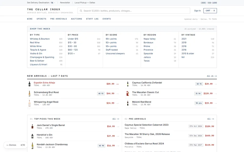View all Top Picks This Week
This screenshot has height=152, width=244.
[x=116, y=119]
